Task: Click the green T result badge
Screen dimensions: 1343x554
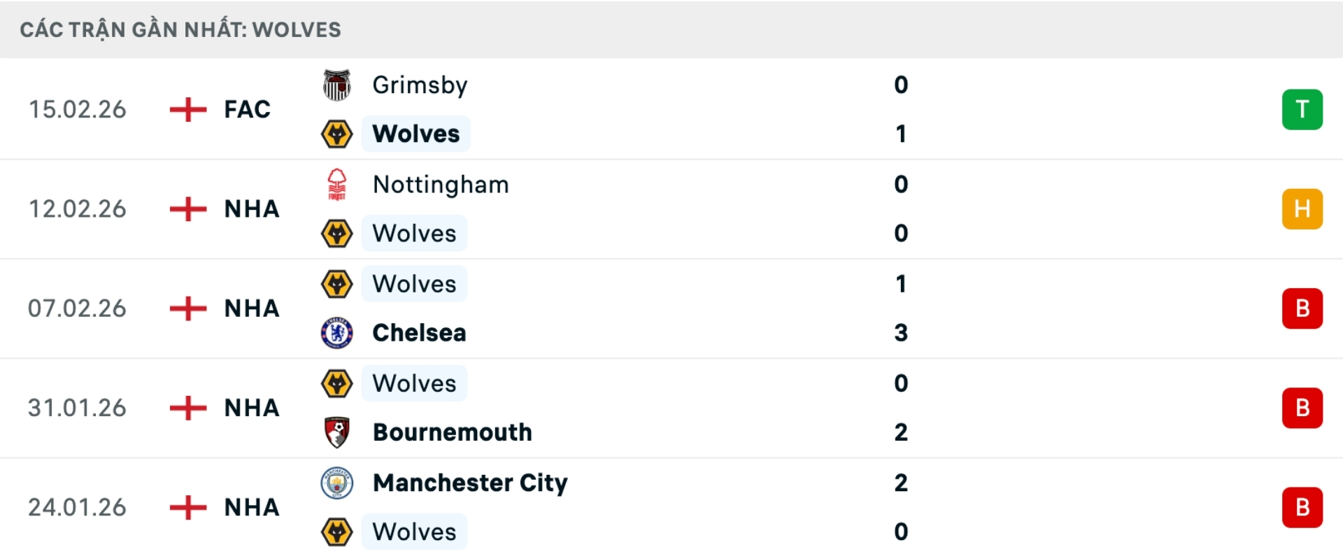Action: pyautogui.click(x=1302, y=109)
